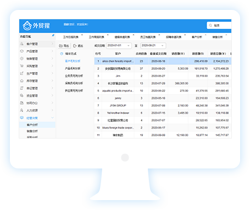Collapse the 经营决策 sidebar section
Viewport: 250px width, 210px height.
[x=52, y=118]
